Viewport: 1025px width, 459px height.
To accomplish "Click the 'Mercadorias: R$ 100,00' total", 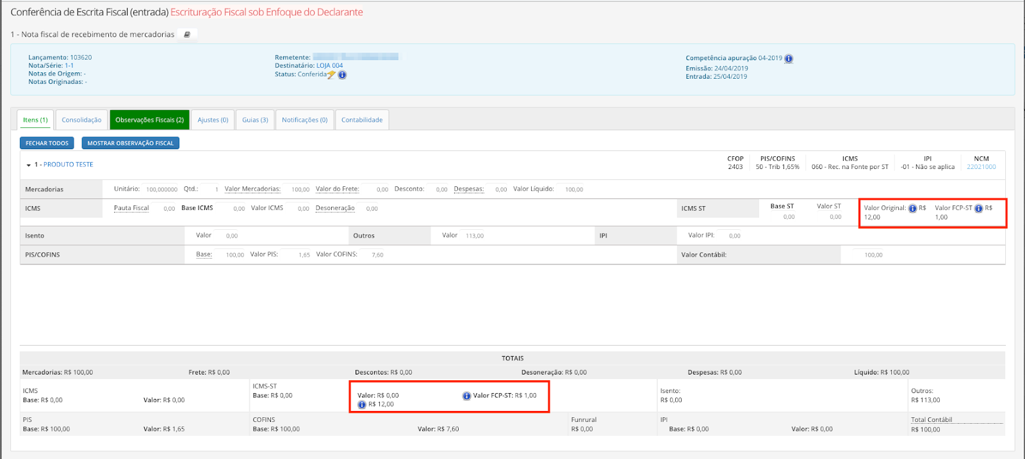I will tap(58, 373).
